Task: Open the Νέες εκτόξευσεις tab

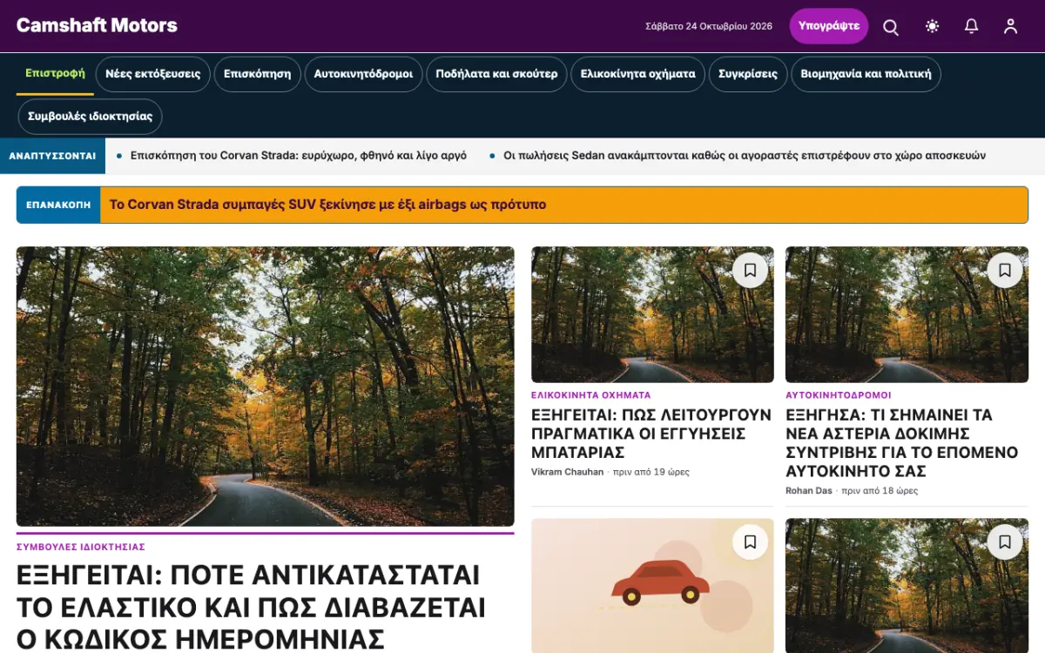Action: tap(153, 74)
